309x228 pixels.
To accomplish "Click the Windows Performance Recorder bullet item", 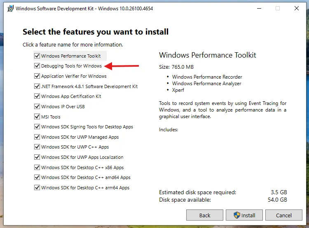I will (x=207, y=77).
